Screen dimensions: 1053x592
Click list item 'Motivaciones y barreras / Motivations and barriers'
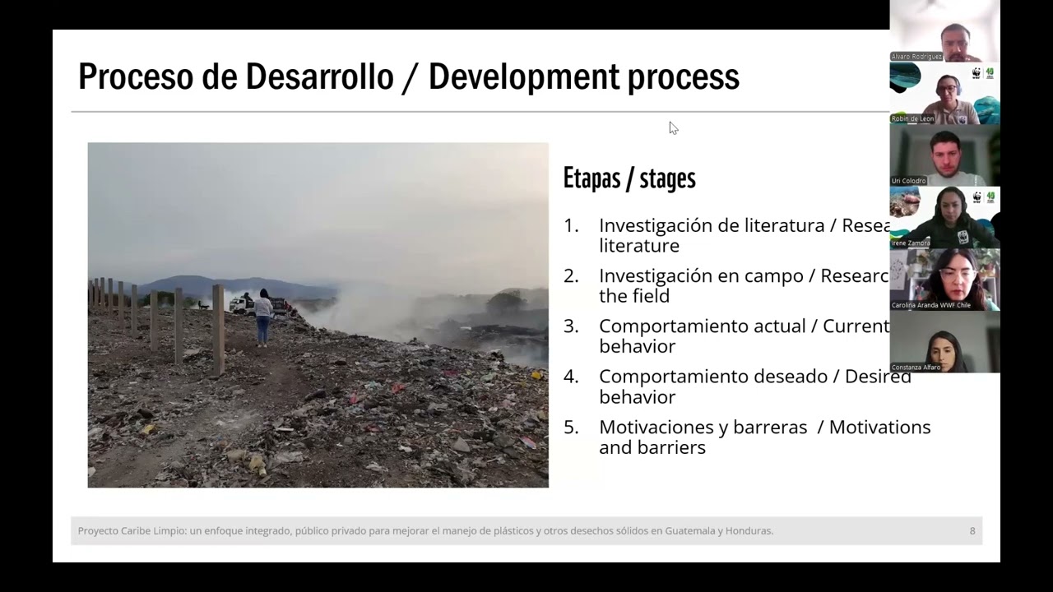[765, 437]
